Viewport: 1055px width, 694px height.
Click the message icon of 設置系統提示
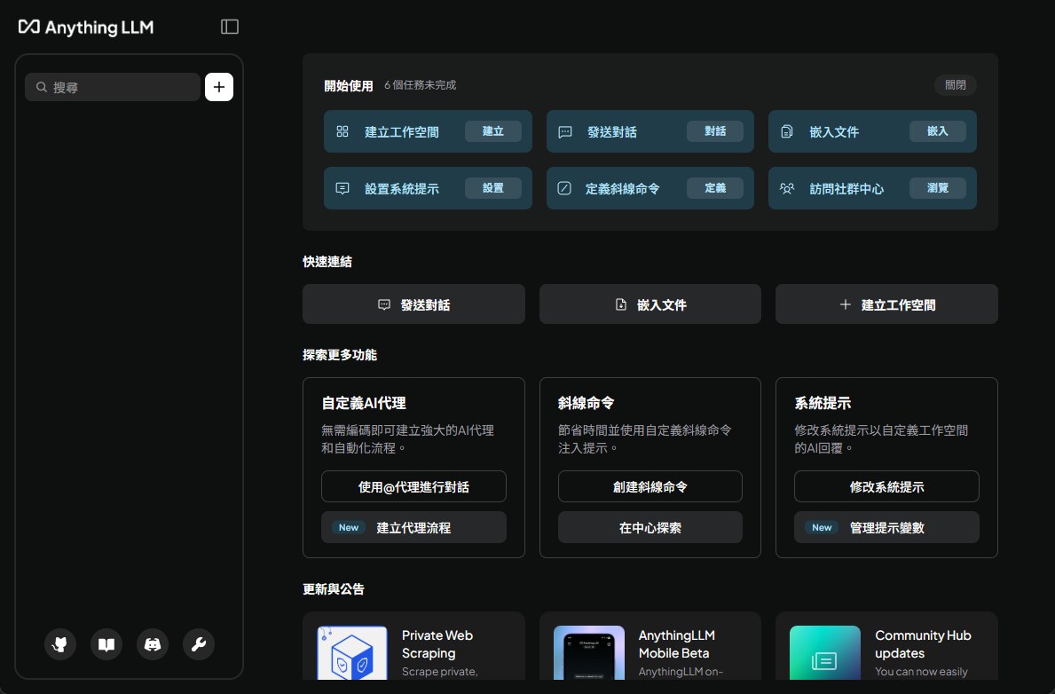(342, 188)
